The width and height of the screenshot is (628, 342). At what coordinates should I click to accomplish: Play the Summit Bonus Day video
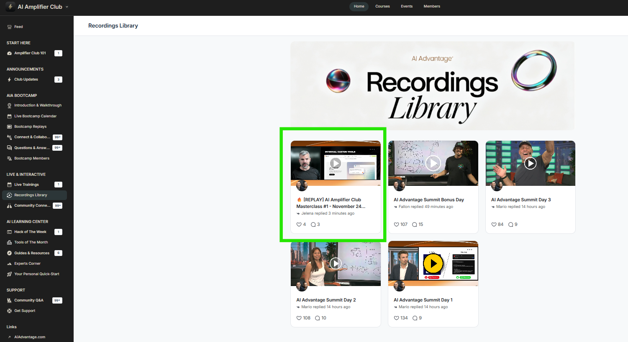[433, 163]
